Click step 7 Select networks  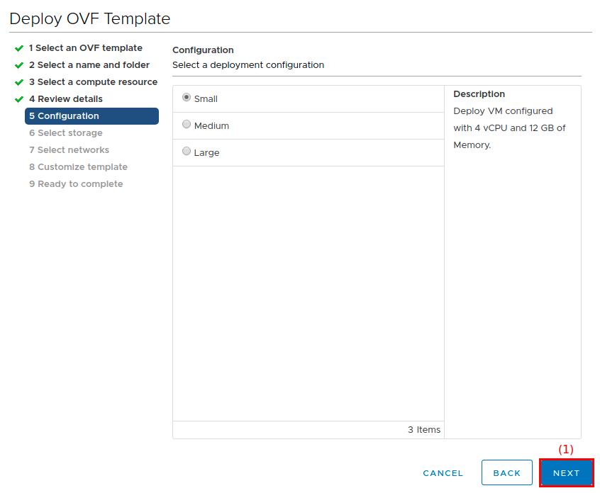[69, 150]
